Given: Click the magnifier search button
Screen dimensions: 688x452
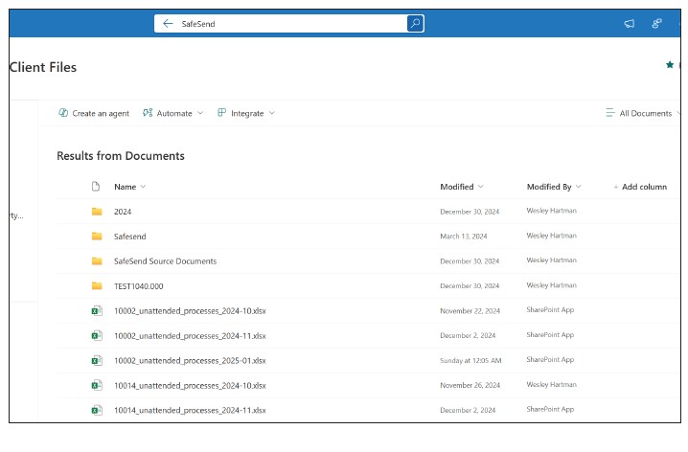Looking at the screenshot, I should pos(415,24).
